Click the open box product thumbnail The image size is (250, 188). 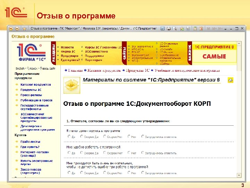pos(72,85)
